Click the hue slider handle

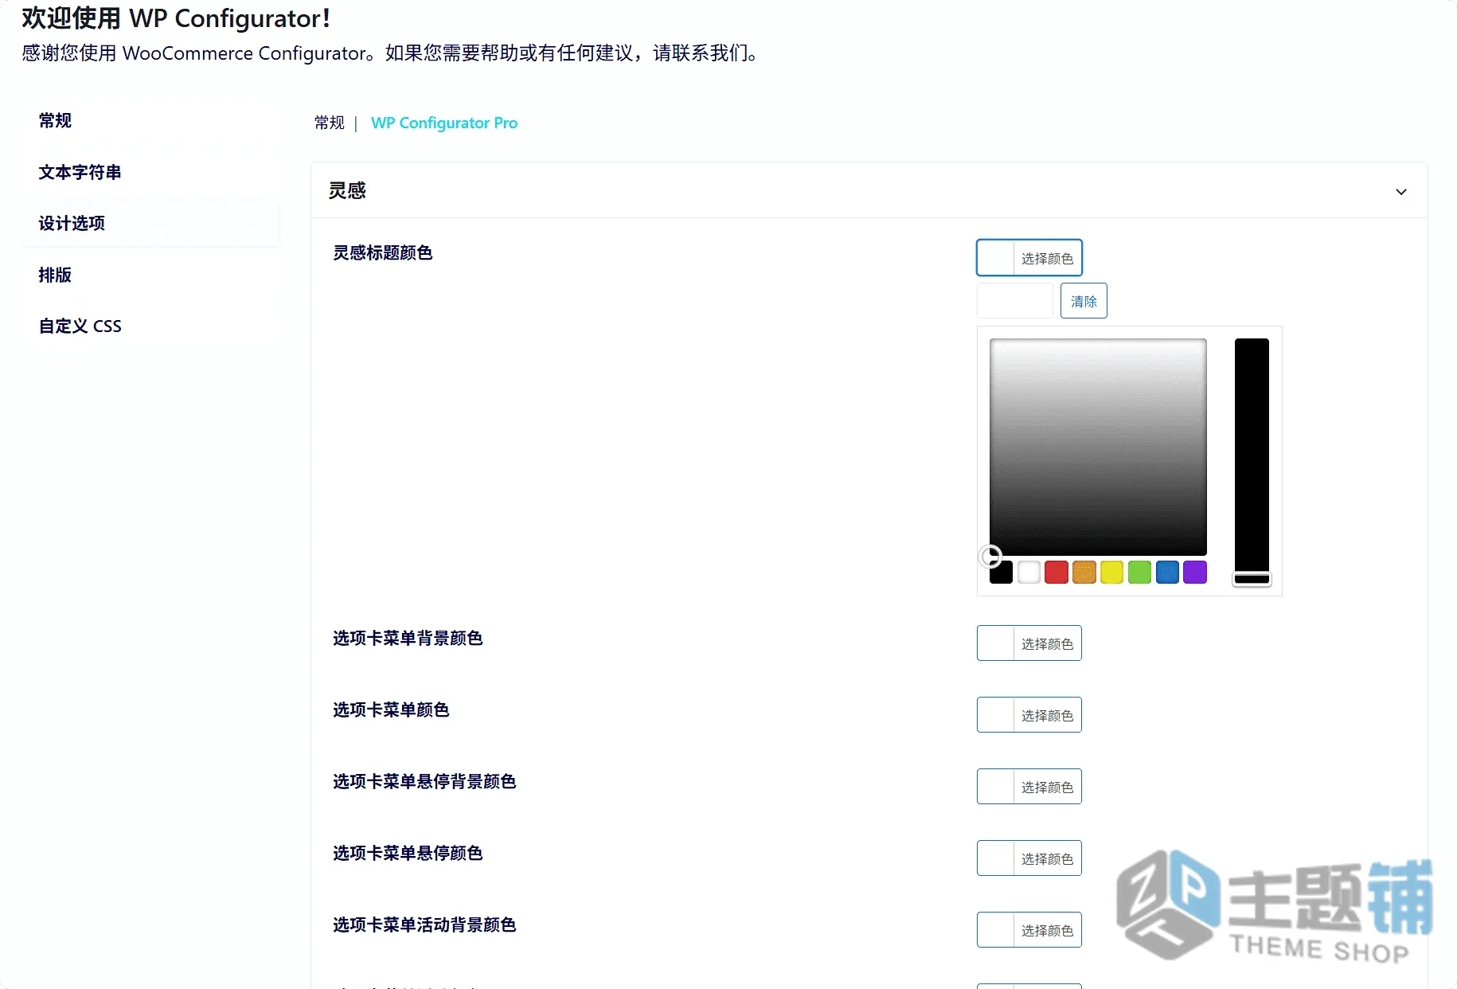1252,579
